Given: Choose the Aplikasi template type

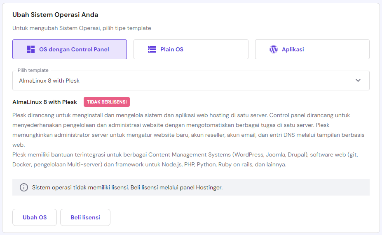Looking at the screenshot, I should tap(312, 49).
